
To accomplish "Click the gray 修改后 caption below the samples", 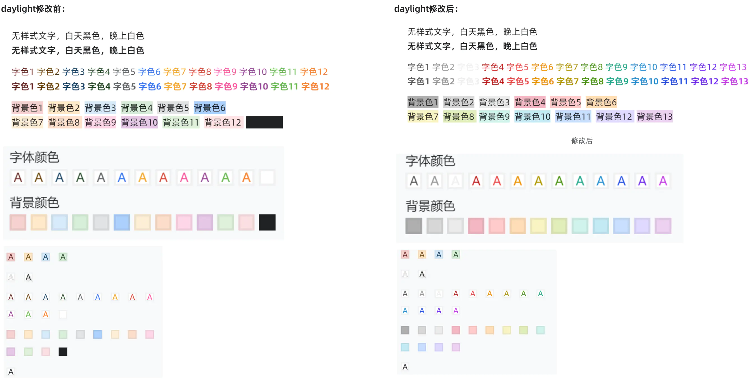I will point(582,141).
